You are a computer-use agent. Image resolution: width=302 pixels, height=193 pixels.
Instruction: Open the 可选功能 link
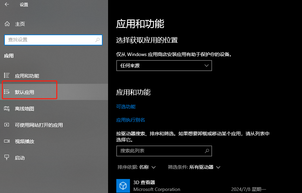[126, 107]
